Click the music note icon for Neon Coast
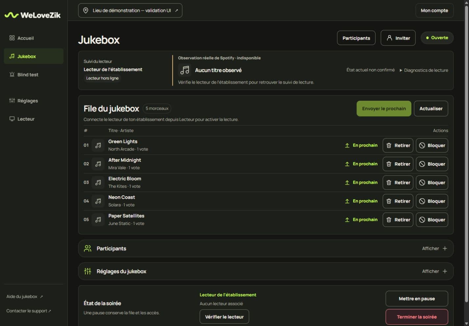Viewport: 469px width, 326px height. [98, 201]
